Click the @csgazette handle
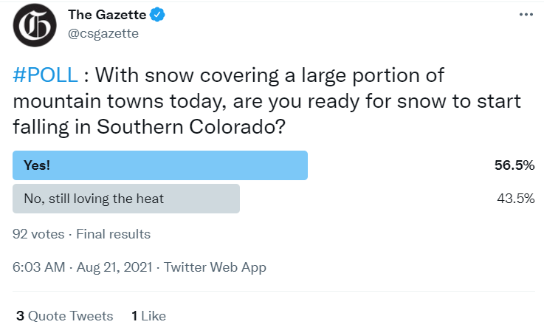Viewport: 544px width, 333px height. pyautogui.click(x=103, y=32)
